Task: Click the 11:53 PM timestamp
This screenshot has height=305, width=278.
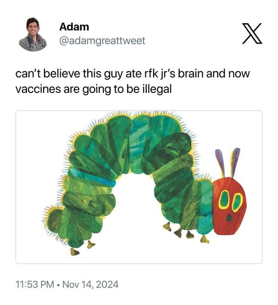Action: tap(35, 285)
